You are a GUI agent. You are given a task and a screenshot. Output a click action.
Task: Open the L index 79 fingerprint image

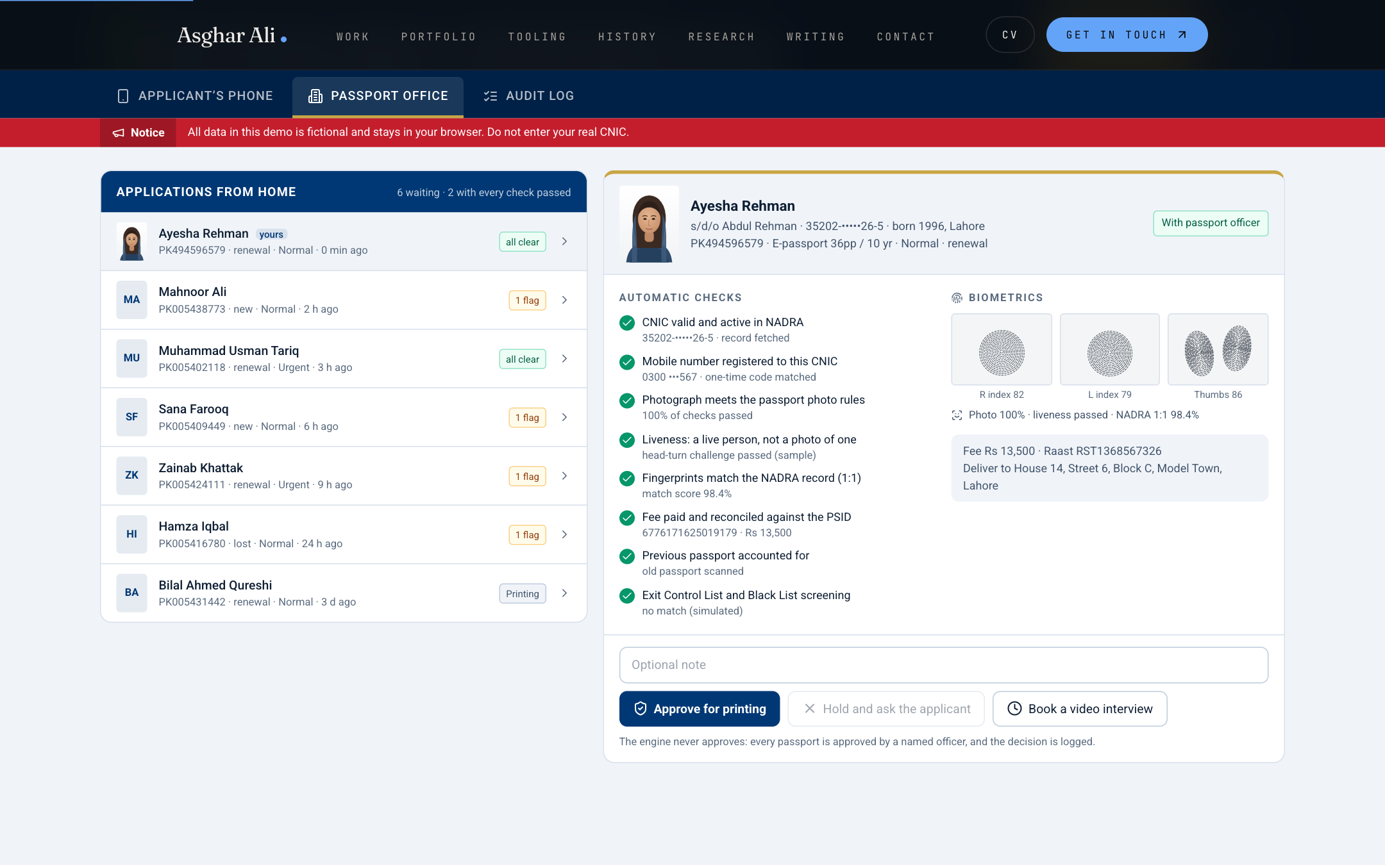pyautogui.click(x=1110, y=349)
